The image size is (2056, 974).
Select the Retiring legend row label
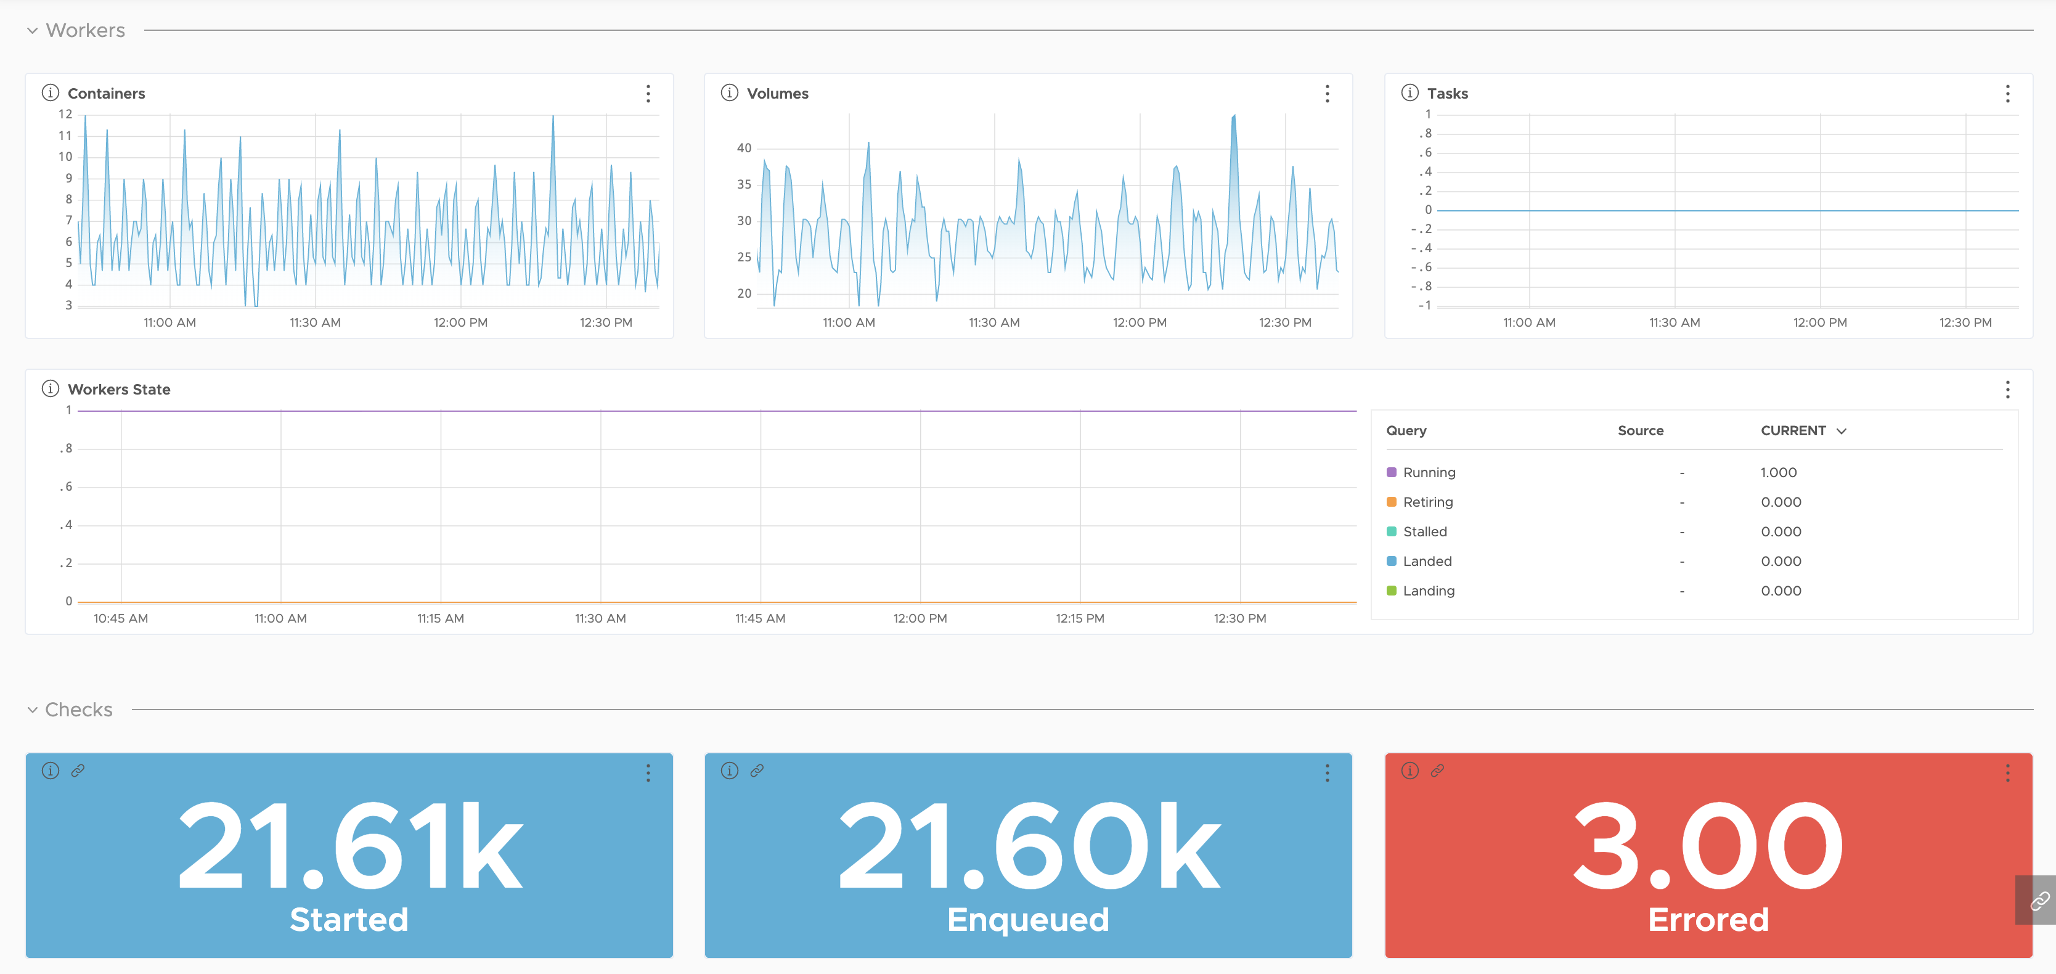point(1428,502)
